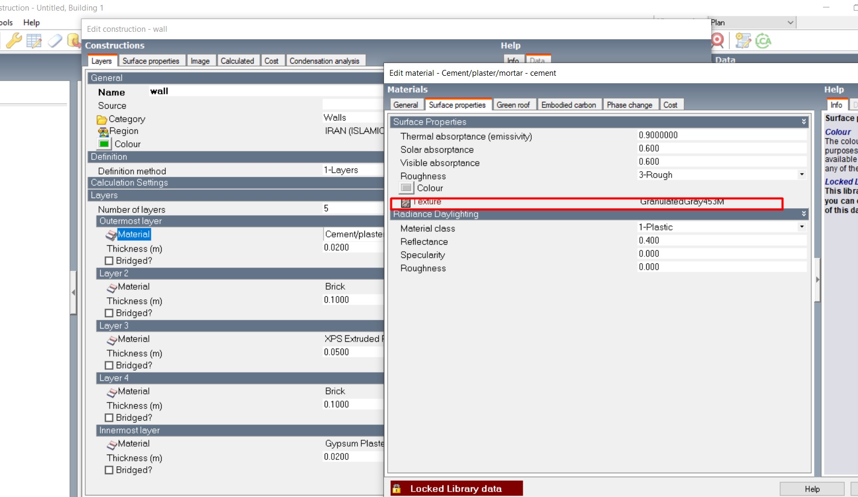Click the LCA green cycle icon

coord(763,41)
